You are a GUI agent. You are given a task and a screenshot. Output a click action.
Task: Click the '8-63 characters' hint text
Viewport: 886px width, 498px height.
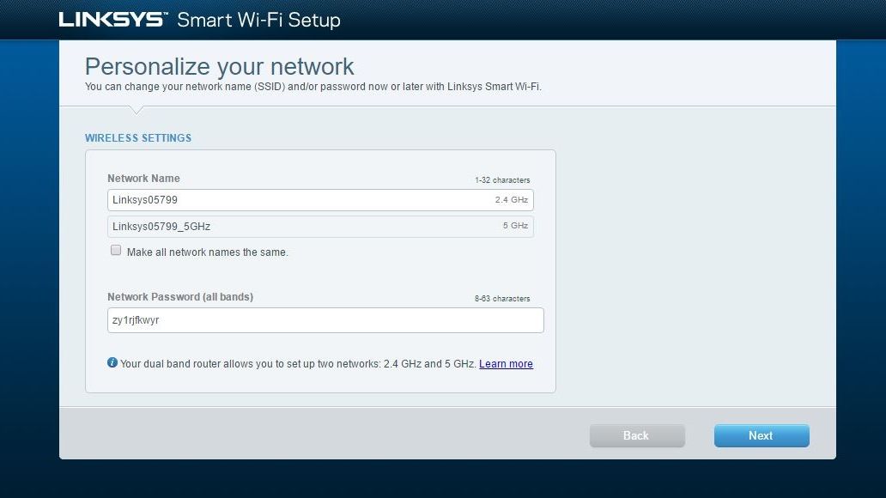502,299
